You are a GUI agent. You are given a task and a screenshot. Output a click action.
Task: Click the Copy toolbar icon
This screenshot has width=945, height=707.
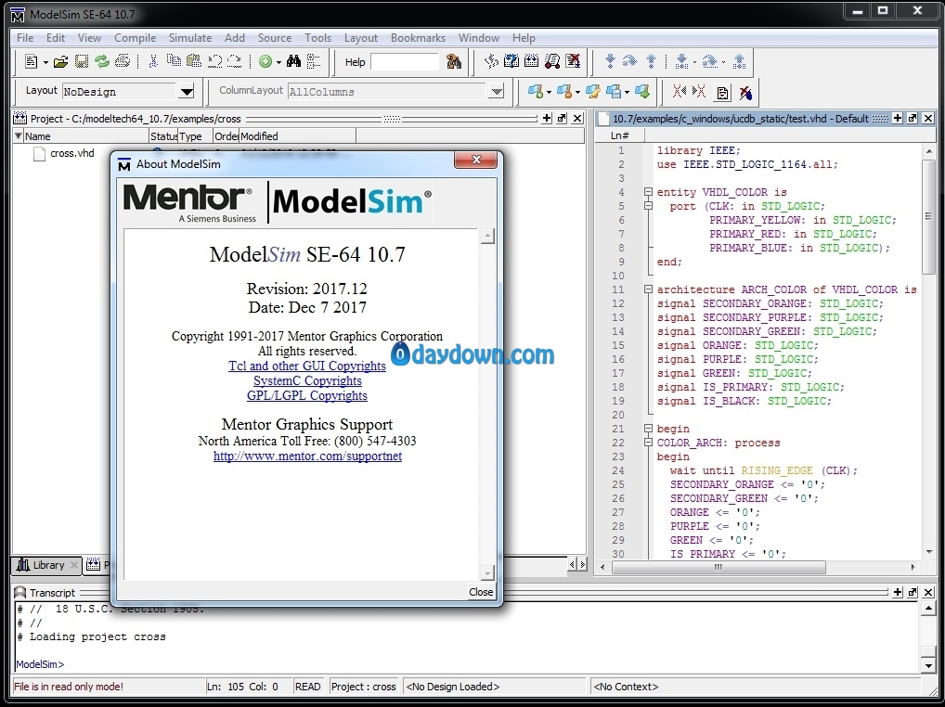[x=174, y=61]
